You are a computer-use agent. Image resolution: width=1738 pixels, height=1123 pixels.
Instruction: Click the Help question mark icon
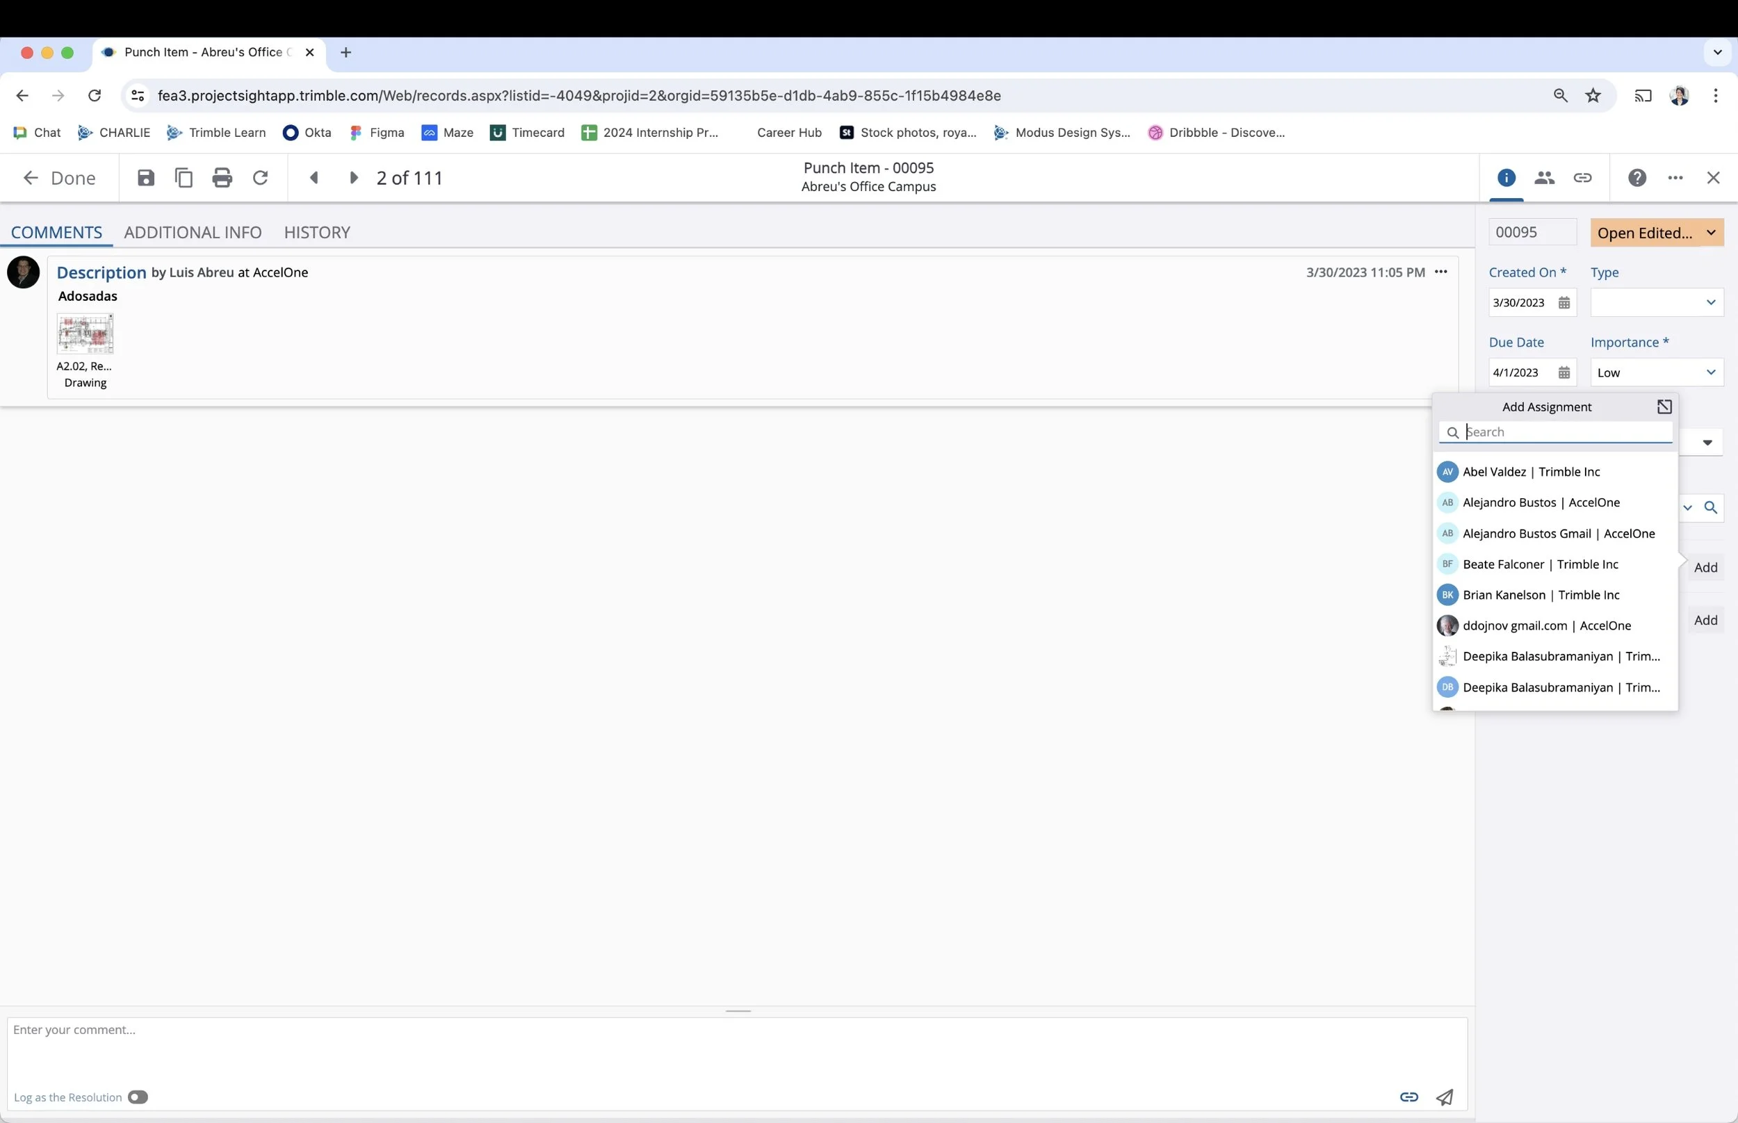pos(1637,178)
